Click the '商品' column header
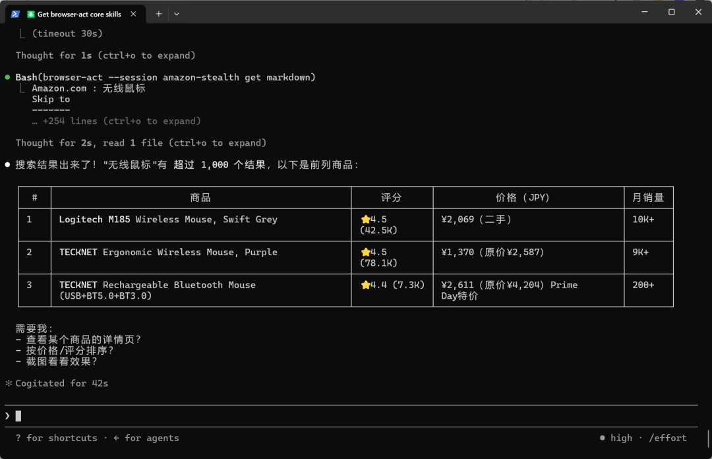 200,197
